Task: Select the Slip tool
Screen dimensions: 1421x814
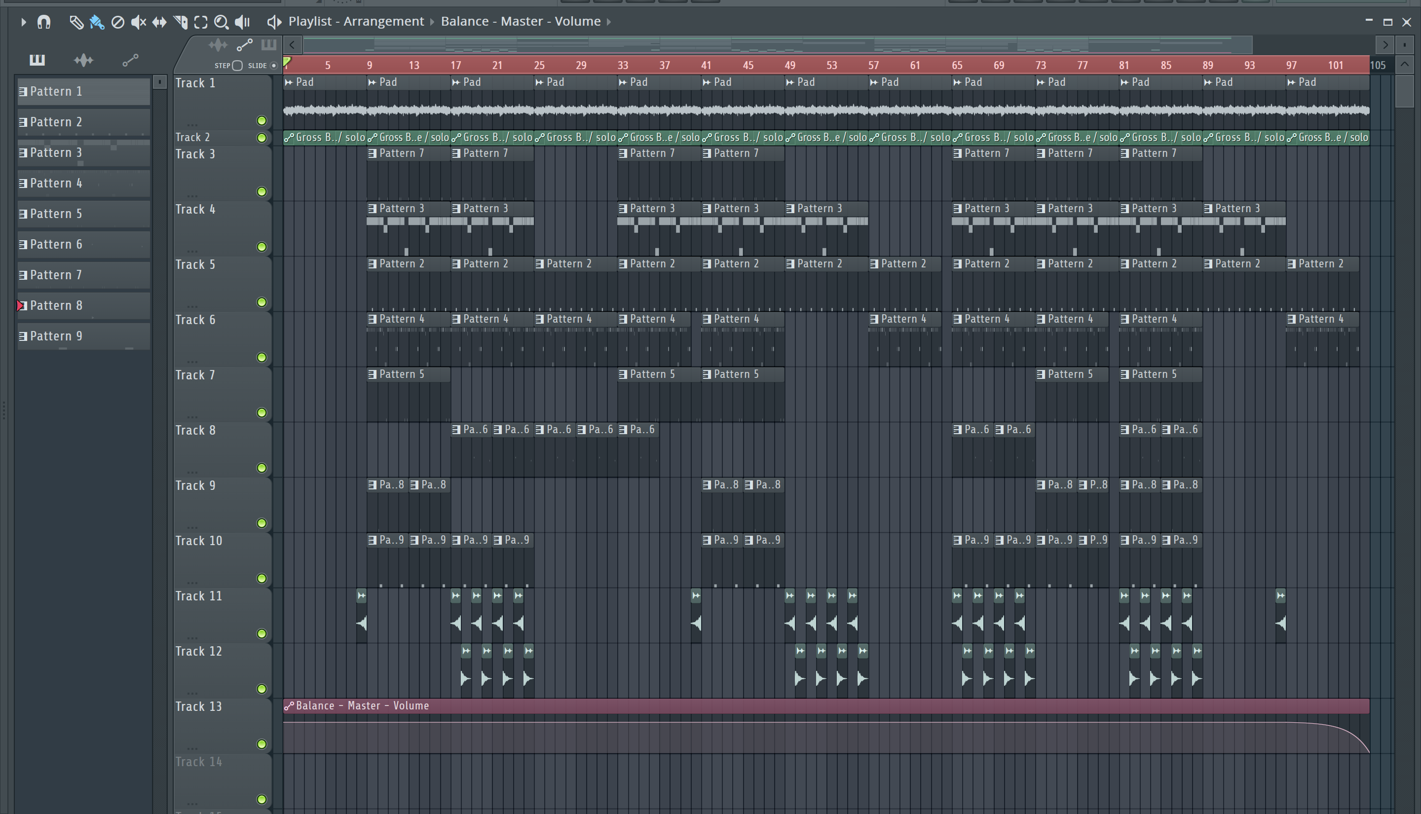Action: [x=159, y=22]
